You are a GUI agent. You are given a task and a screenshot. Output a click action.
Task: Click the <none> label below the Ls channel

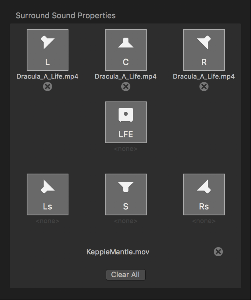click(47, 220)
